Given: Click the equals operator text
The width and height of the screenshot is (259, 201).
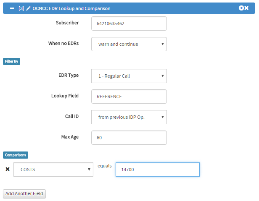Looking at the screenshot, I should click(105, 166).
